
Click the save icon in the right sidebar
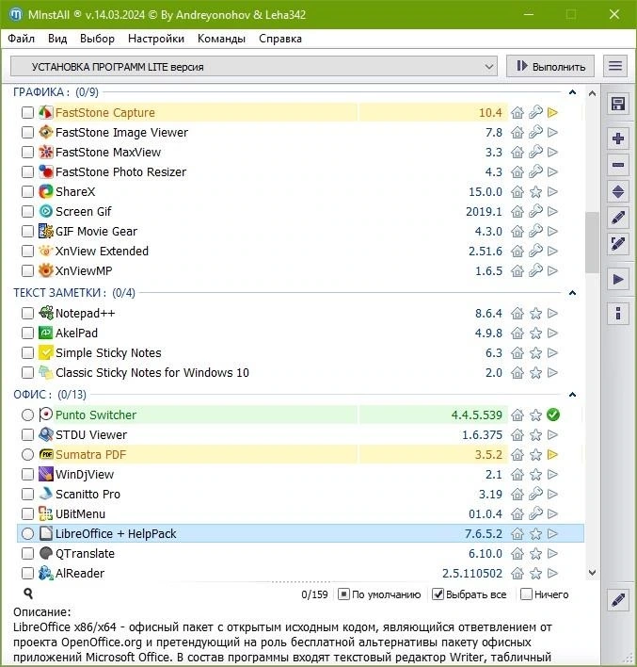click(618, 104)
